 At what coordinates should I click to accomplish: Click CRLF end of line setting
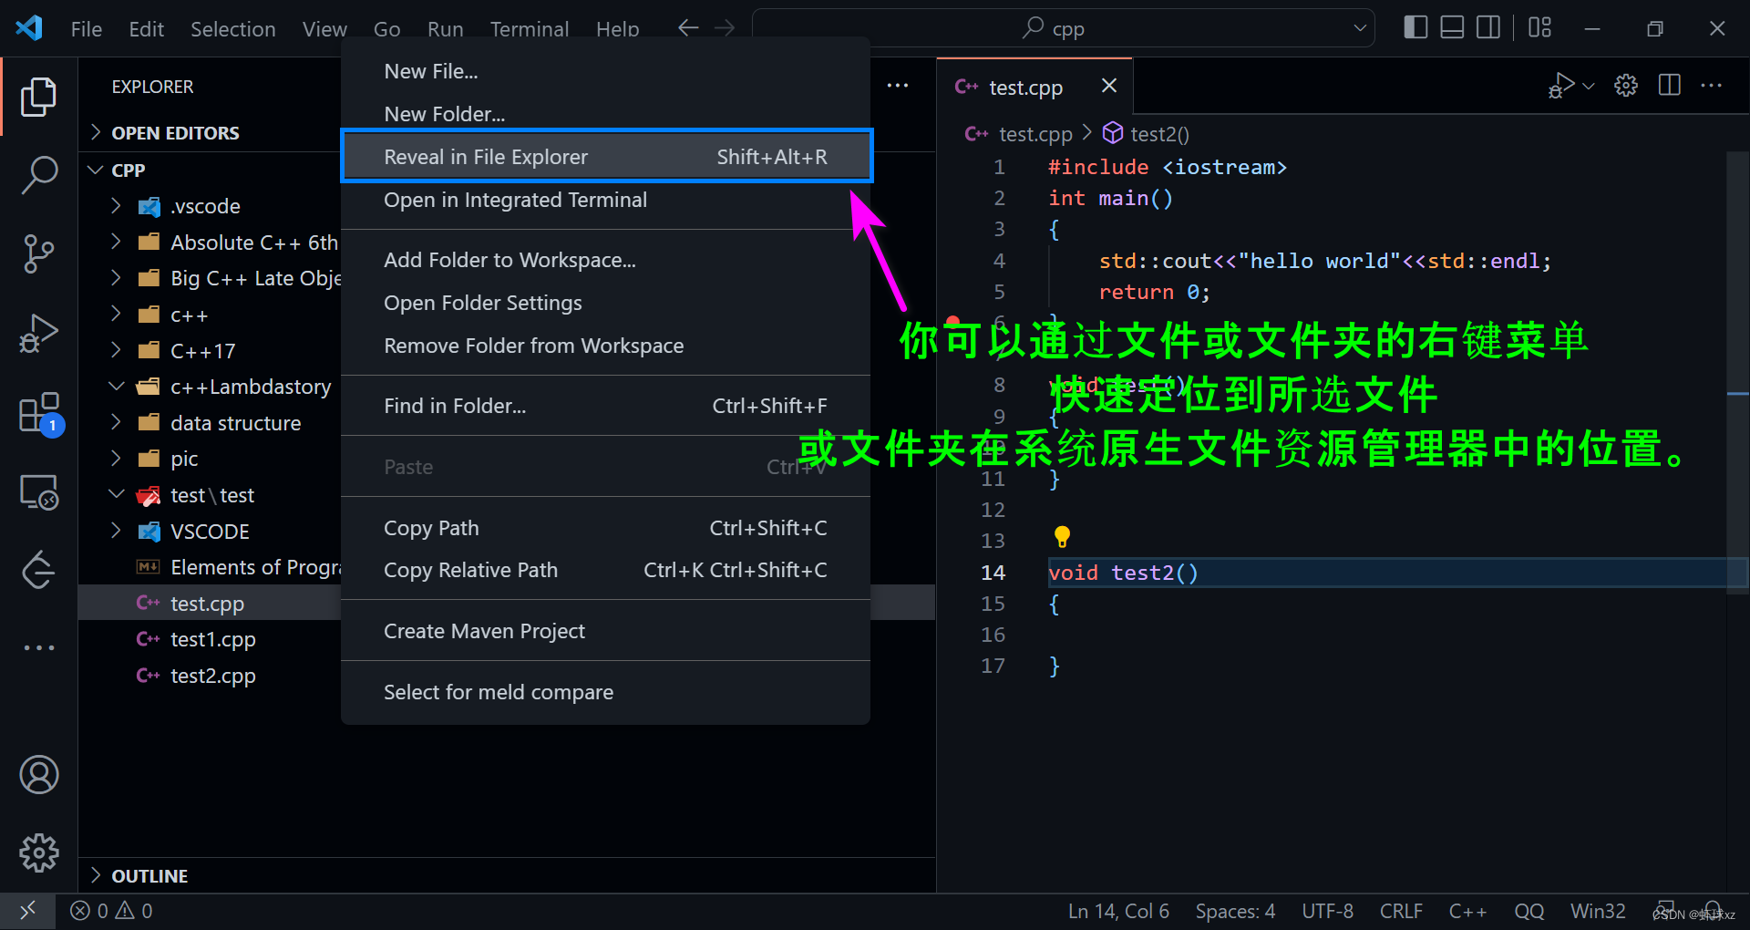point(1401,911)
